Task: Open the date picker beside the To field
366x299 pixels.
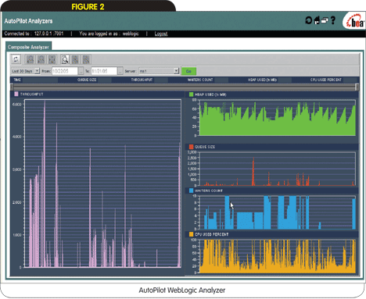Action: [x=120, y=71]
